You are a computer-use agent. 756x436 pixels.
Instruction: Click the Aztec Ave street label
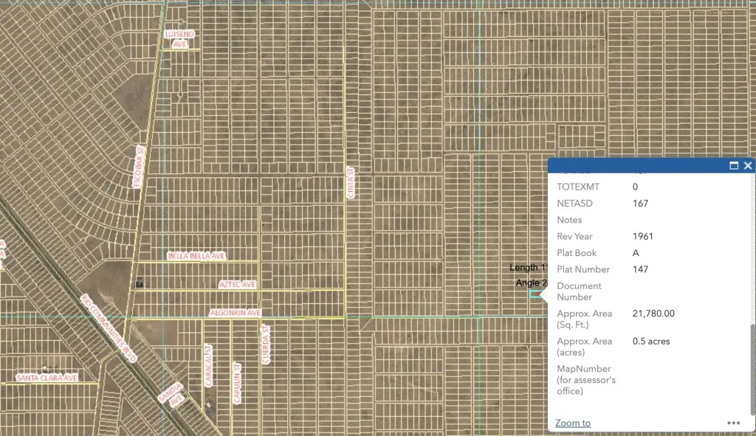coord(237,284)
